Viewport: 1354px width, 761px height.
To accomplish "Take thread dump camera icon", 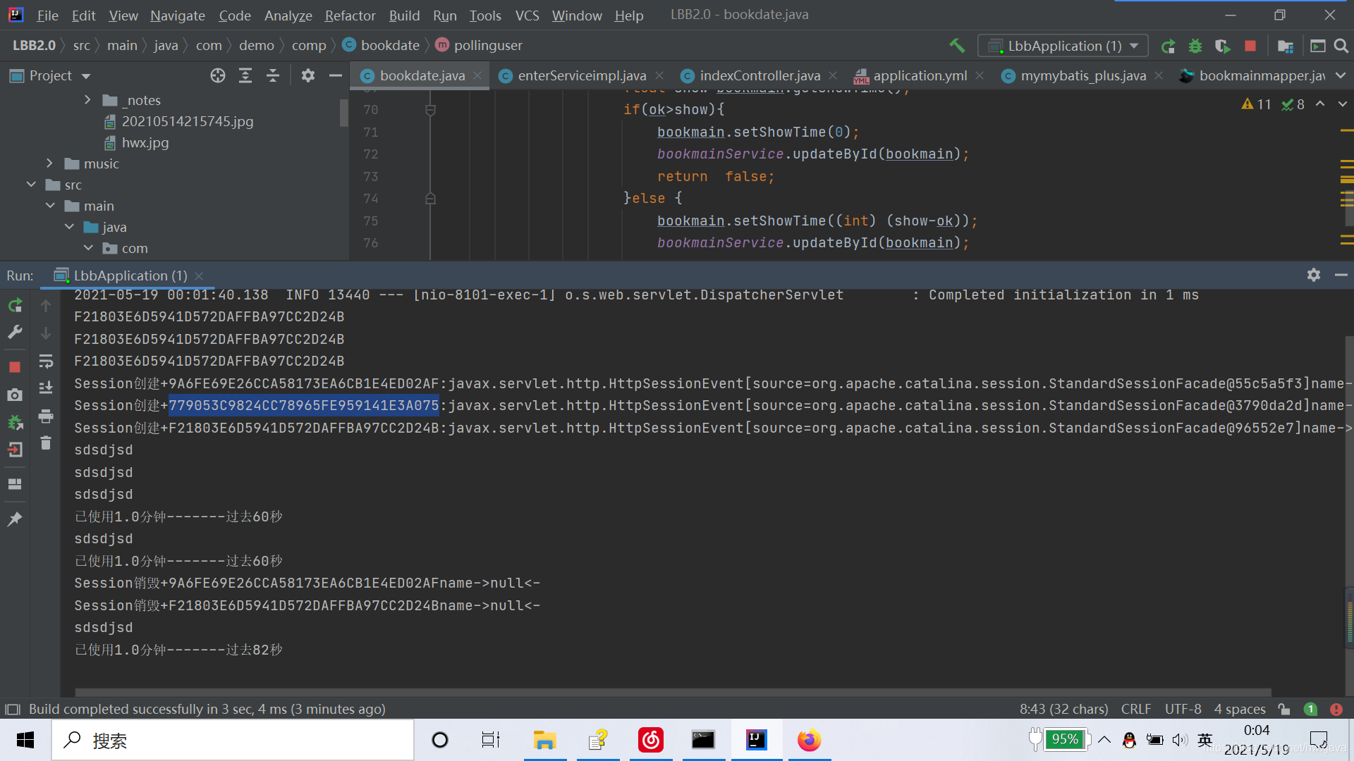I will click(15, 395).
